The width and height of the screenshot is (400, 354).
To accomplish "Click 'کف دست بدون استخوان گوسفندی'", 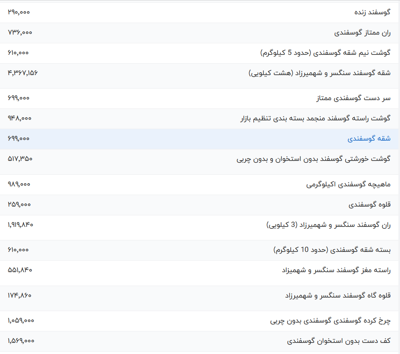I will pos(339,341).
